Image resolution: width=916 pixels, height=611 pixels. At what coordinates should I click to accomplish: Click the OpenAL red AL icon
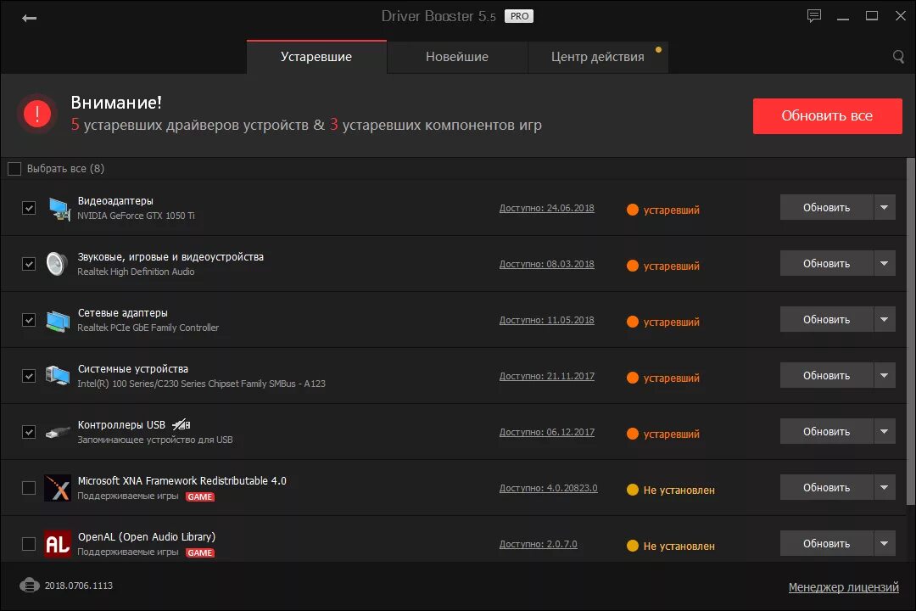coord(58,544)
